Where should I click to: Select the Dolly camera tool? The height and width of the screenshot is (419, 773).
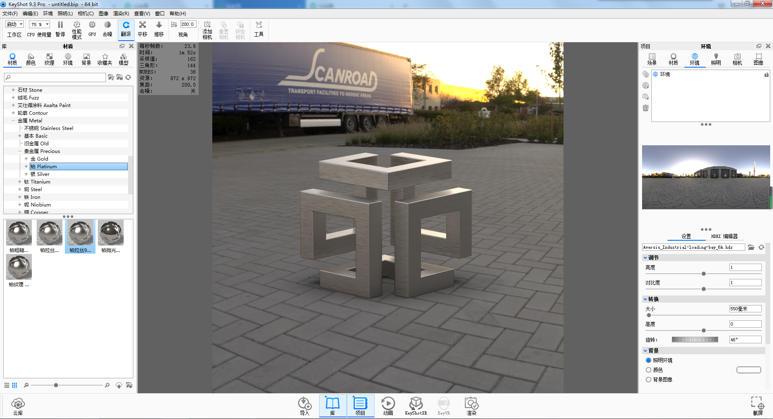(x=159, y=25)
